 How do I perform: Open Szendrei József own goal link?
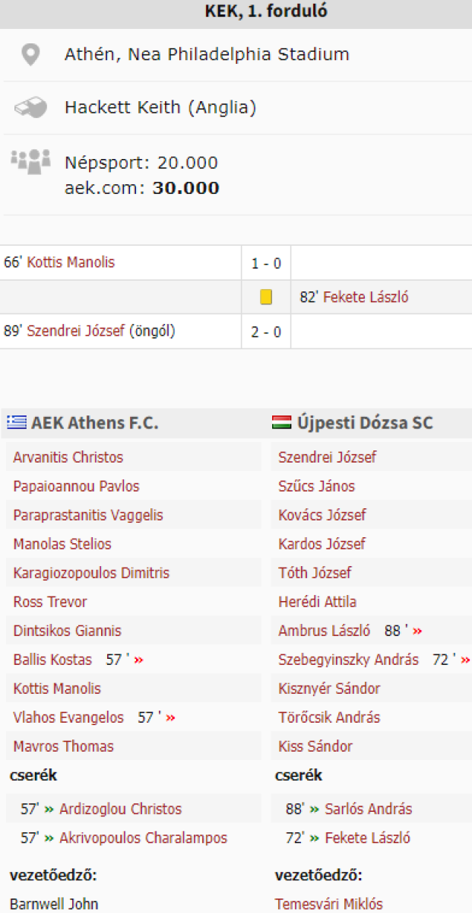tap(75, 332)
